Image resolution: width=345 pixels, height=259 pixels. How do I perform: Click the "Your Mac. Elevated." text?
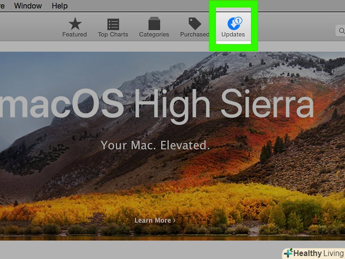pyautogui.click(x=155, y=145)
